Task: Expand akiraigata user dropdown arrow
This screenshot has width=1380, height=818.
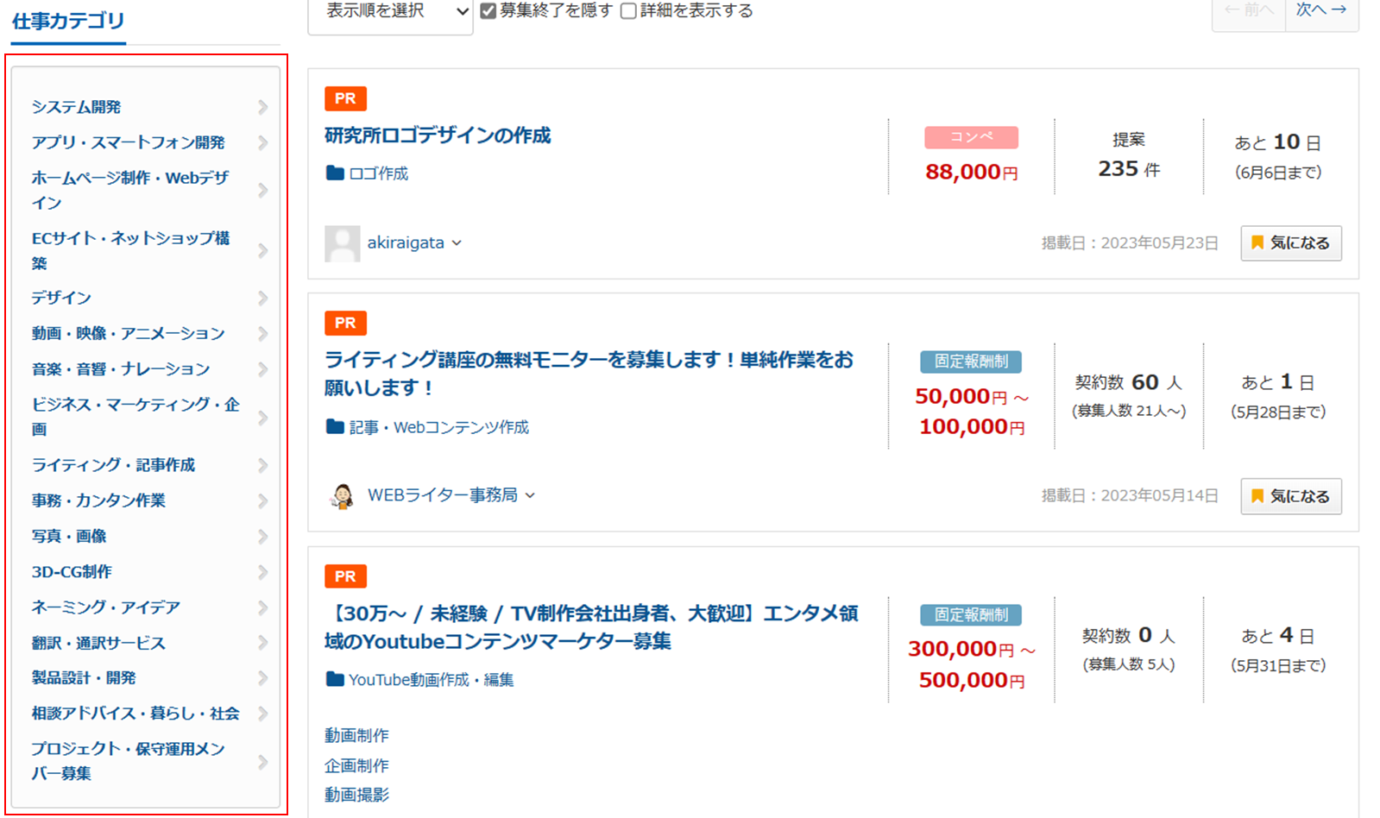Action: click(x=457, y=243)
